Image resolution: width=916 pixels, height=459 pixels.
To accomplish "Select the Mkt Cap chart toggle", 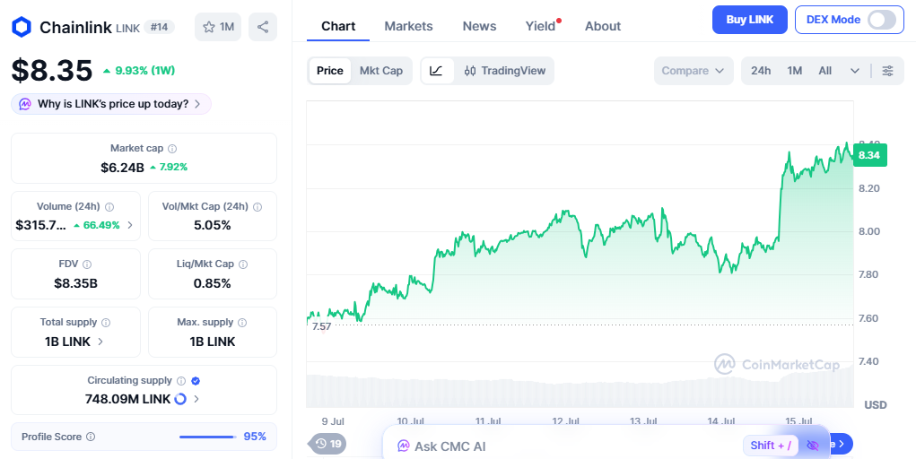I will 381,71.
